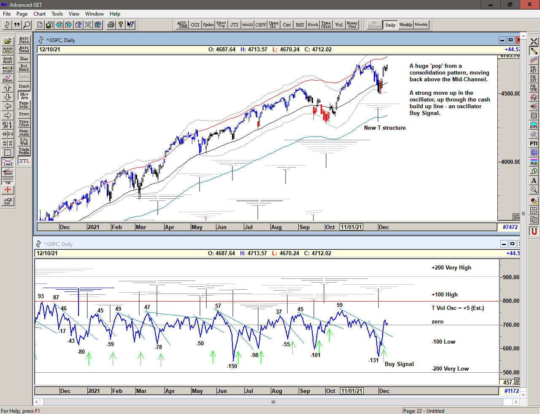The image size is (540, 414).
Task: Toggle the Mov Ave study button
Action: (x=24, y=96)
